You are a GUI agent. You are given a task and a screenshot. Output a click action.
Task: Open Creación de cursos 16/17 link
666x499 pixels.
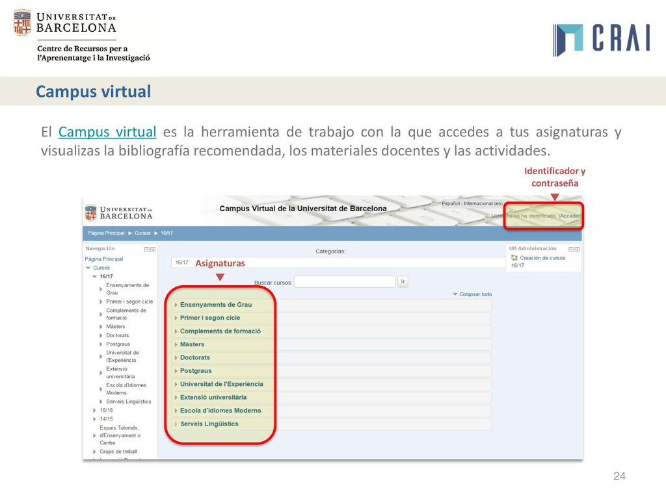pos(538,261)
